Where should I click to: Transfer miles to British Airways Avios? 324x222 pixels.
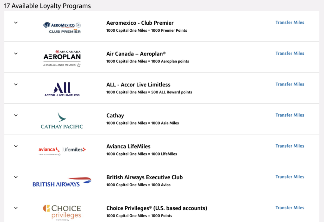290,177
